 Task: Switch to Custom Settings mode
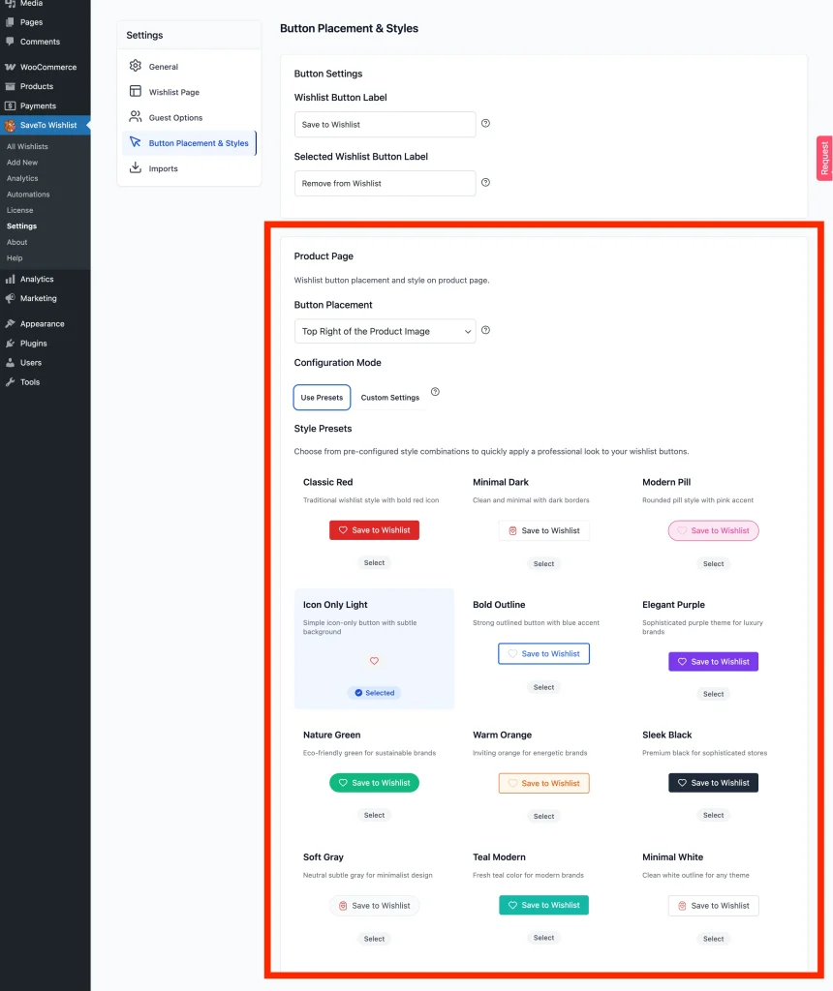(390, 398)
